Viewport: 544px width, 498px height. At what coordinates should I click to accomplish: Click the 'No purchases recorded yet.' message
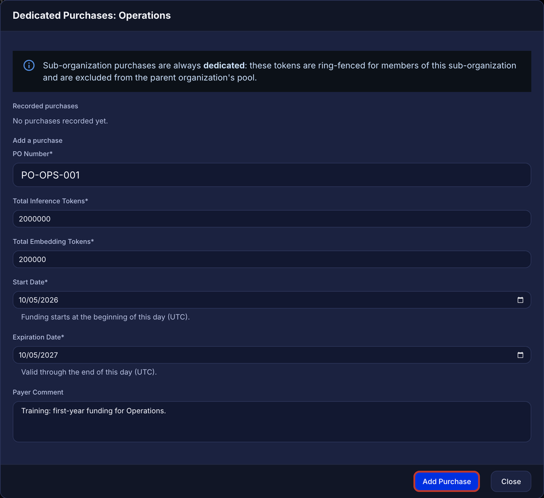click(x=60, y=121)
